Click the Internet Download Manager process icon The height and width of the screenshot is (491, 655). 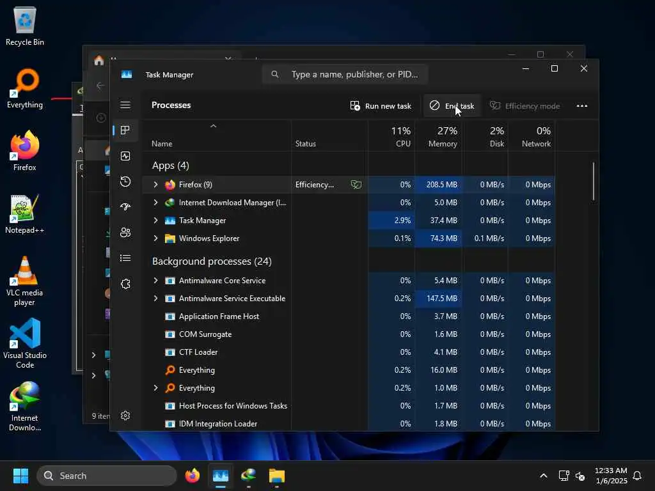point(170,203)
